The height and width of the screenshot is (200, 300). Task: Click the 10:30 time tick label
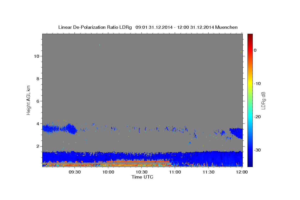click(x=141, y=172)
